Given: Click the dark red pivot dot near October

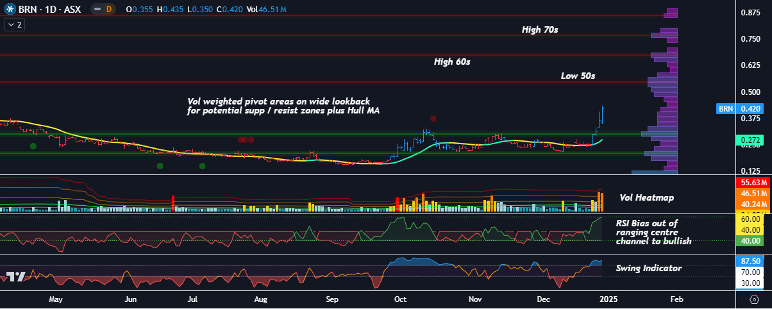Looking at the screenshot, I should 433,119.
